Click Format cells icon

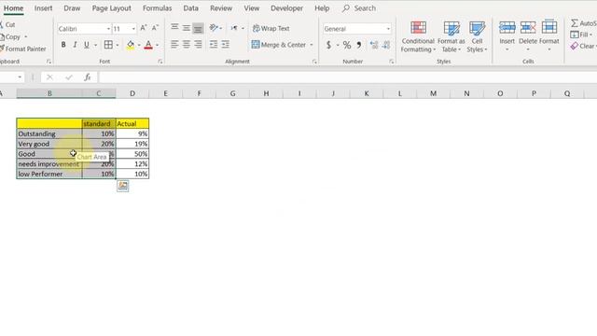[x=549, y=28]
